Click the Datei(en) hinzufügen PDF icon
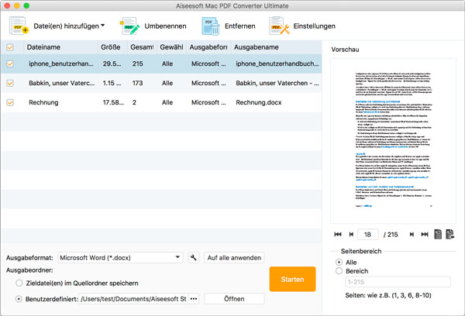The image size is (465, 316). [x=19, y=26]
